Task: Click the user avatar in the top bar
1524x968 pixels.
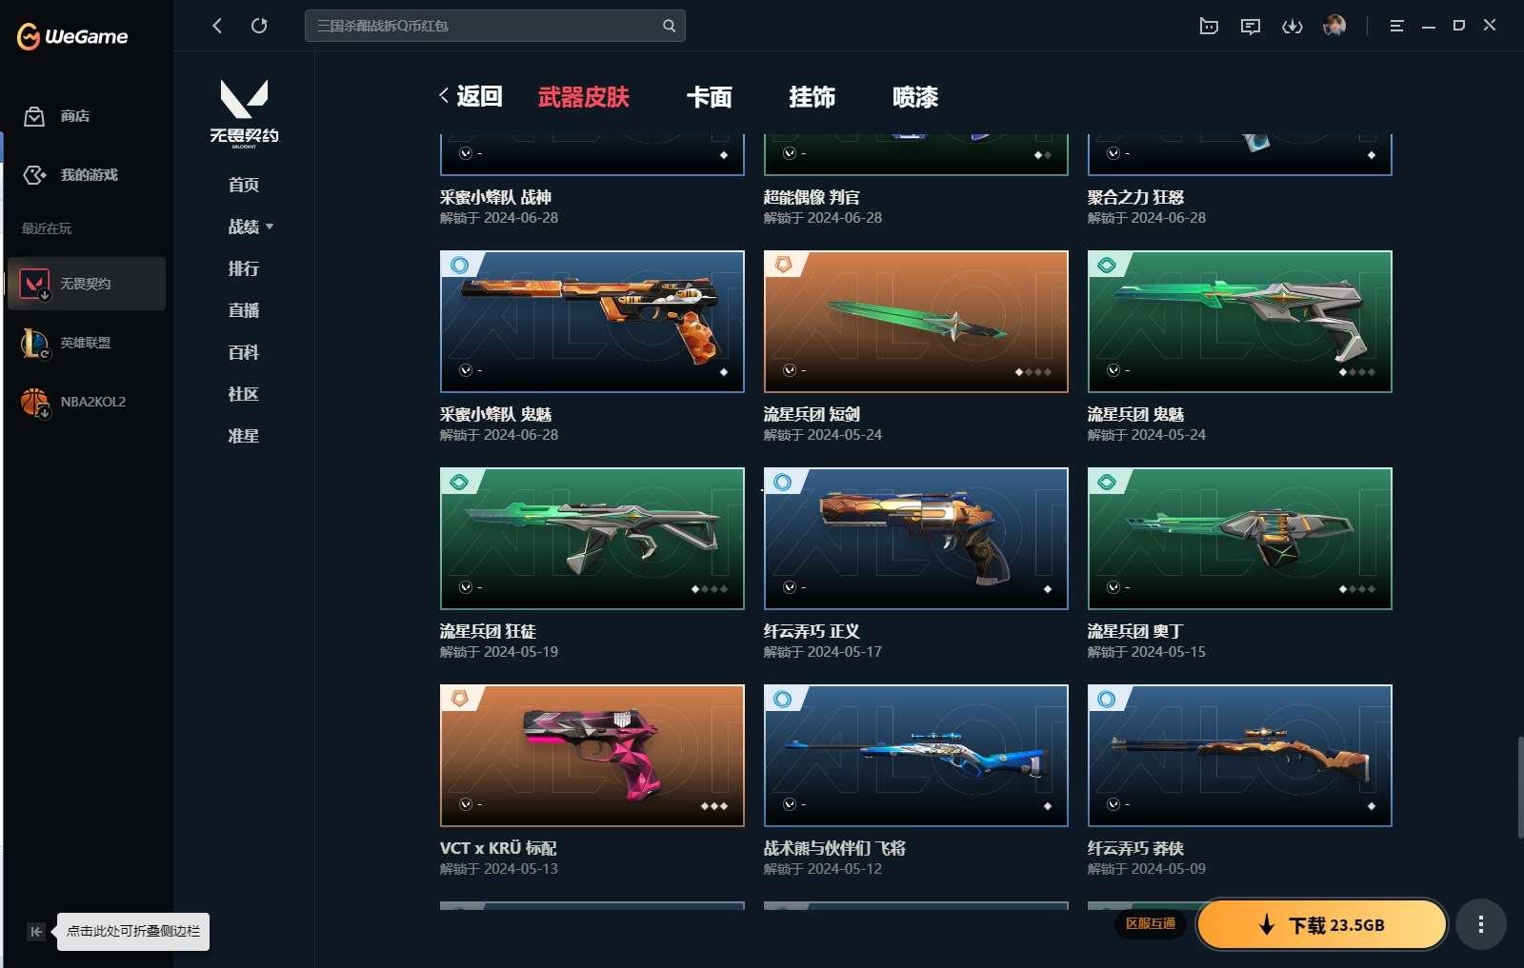Action: pos(1334,26)
